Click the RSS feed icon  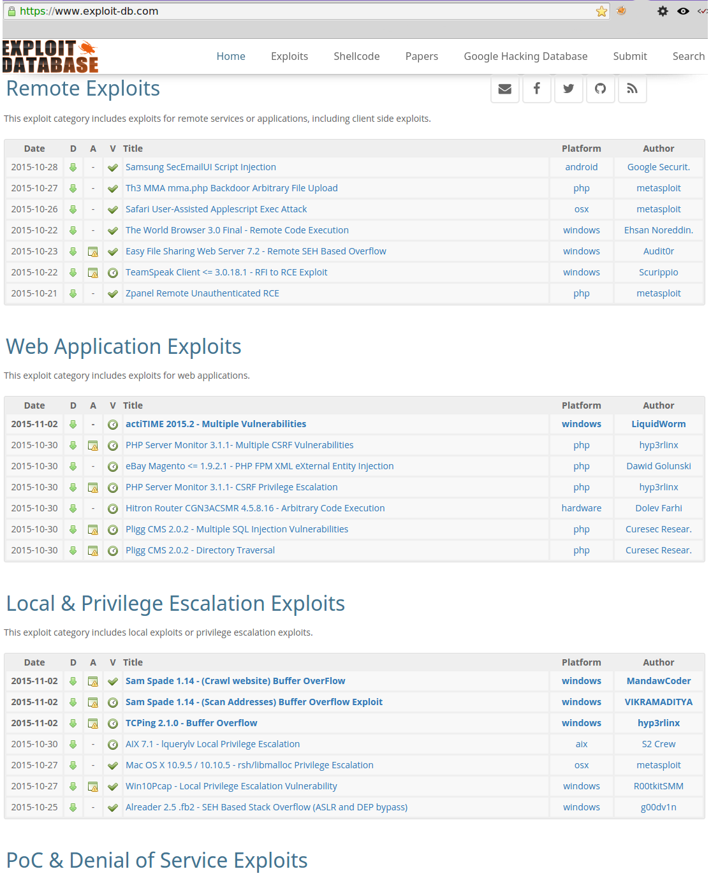(x=633, y=89)
